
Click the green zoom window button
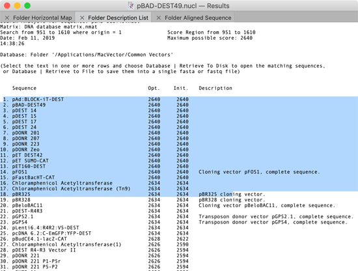27,5
